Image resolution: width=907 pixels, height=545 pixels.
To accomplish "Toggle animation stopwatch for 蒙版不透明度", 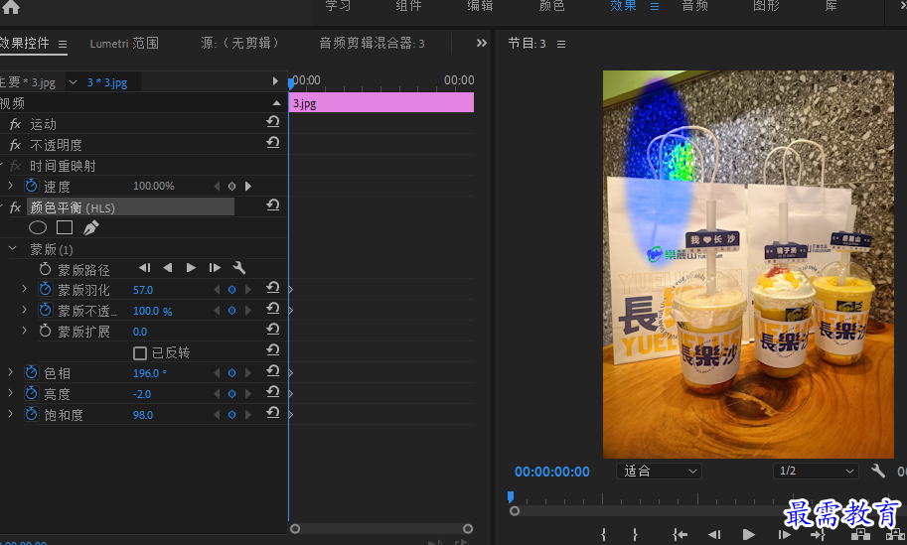I will pyautogui.click(x=45, y=311).
